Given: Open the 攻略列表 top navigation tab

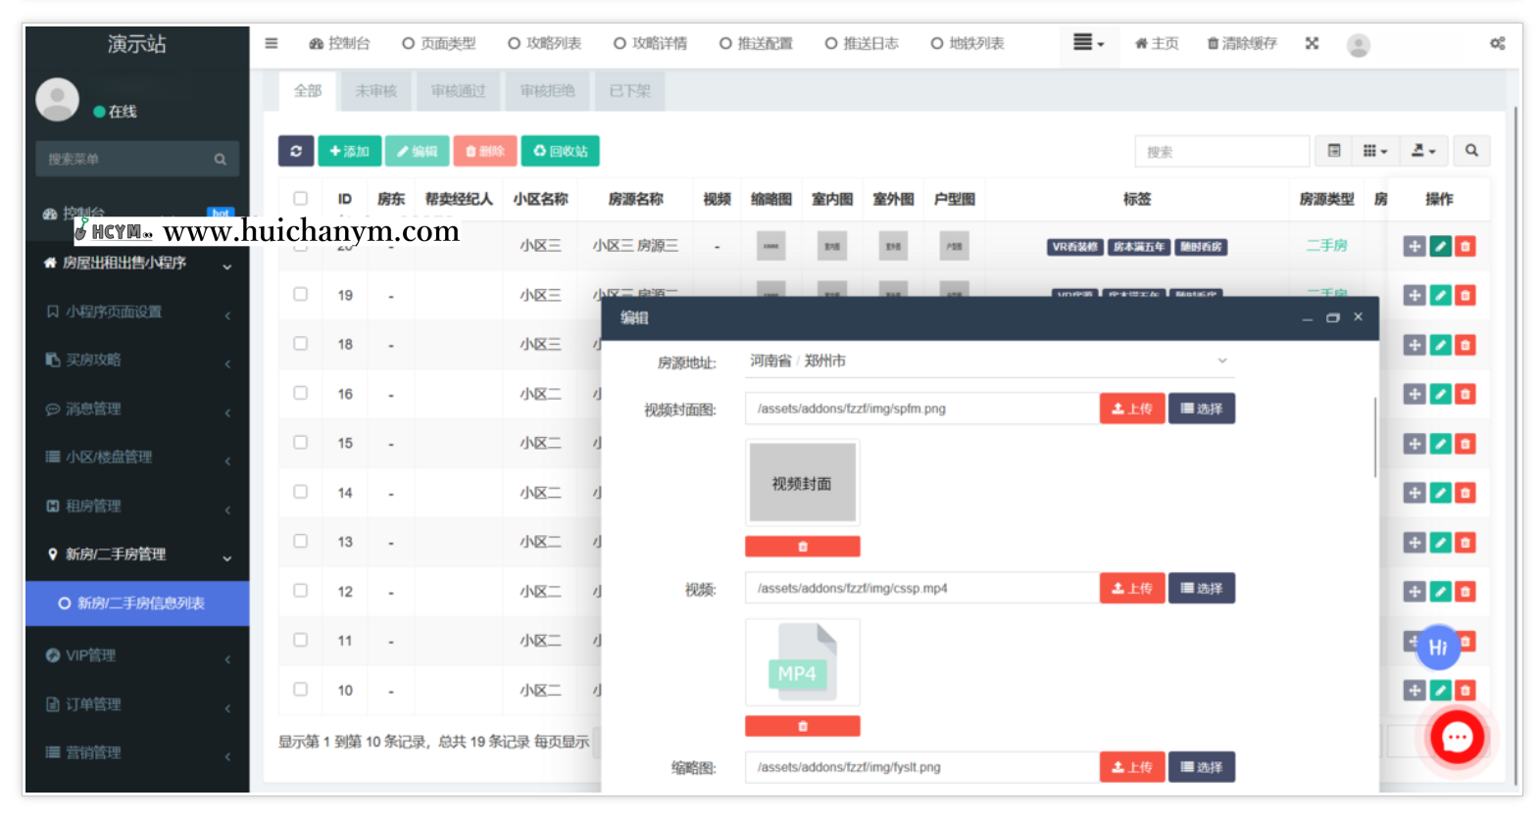Looking at the screenshot, I should pyautogui.click(x=545, y=43).
